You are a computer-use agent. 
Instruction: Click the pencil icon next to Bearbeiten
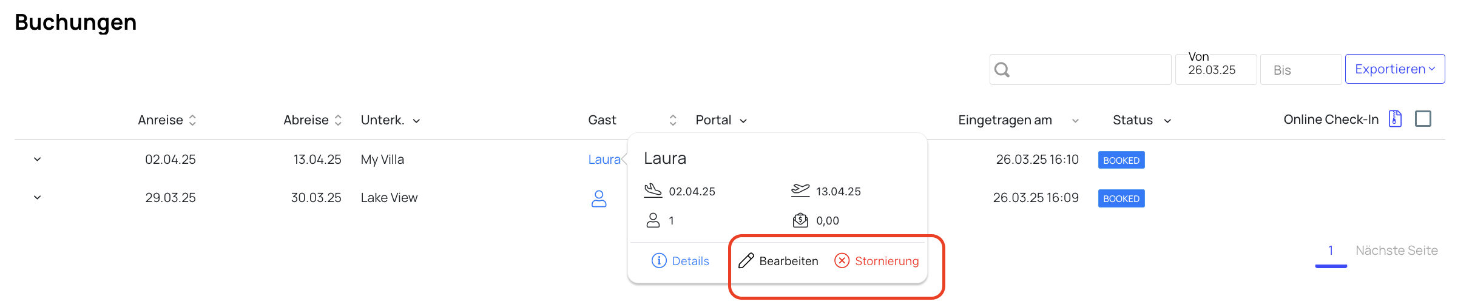[x=746, y=261]
